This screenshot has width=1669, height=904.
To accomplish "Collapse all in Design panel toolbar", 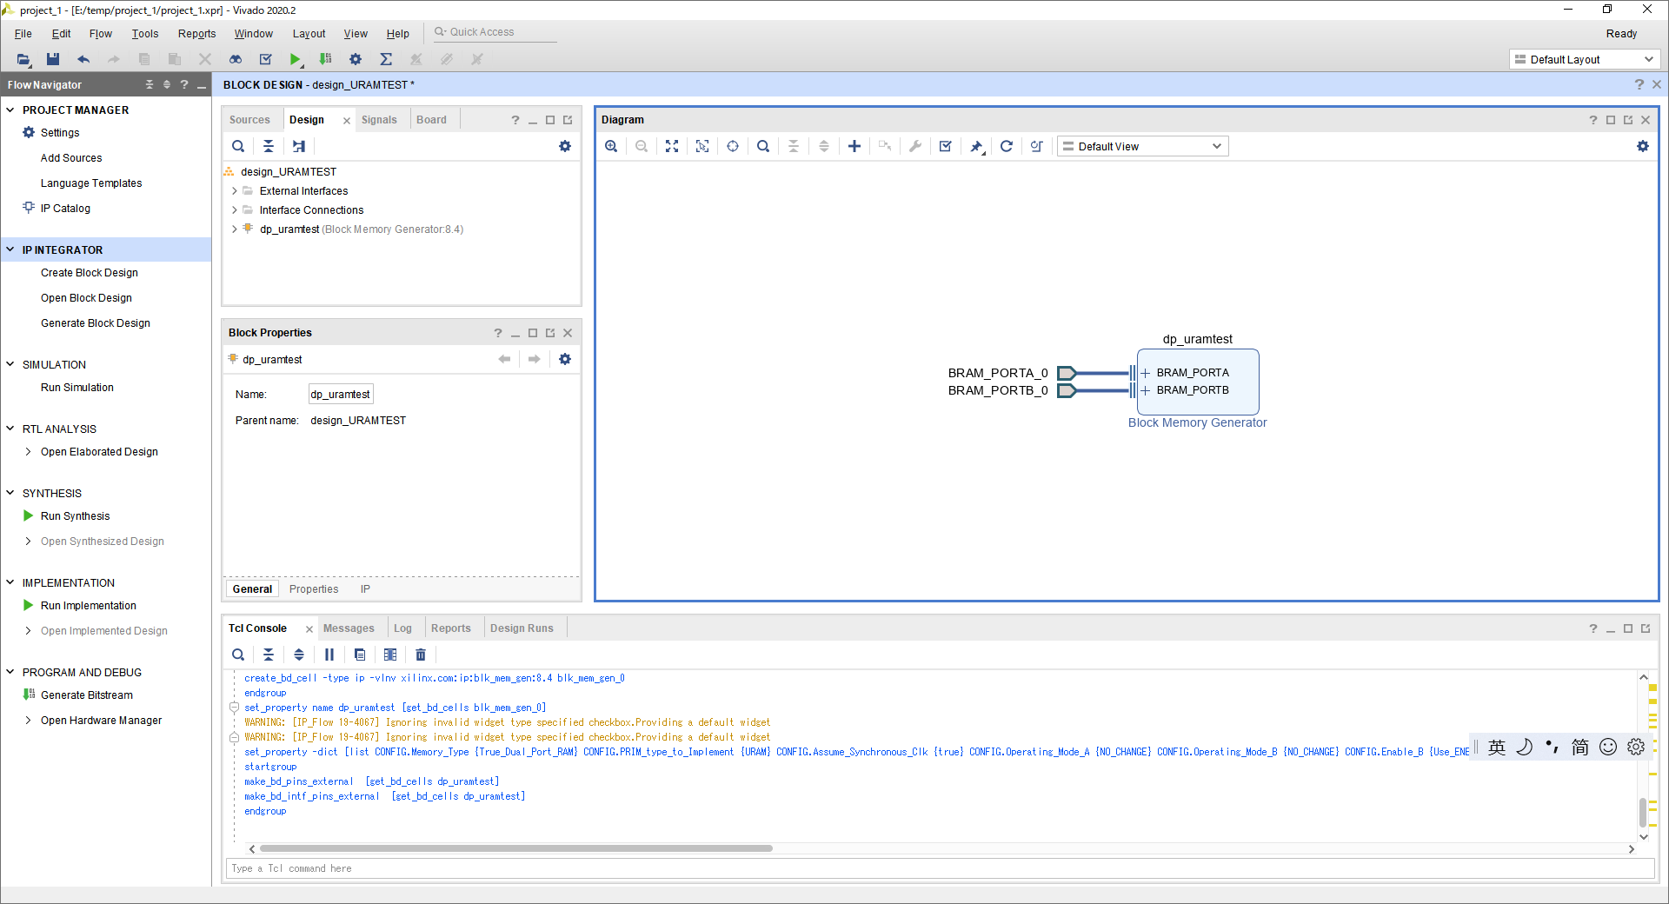I will [269, 146].
